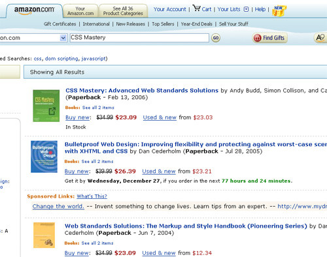This screenshot has height=257, width=327.
Task: Open See All 36 Product Categories tab
Action: (123, 11)
